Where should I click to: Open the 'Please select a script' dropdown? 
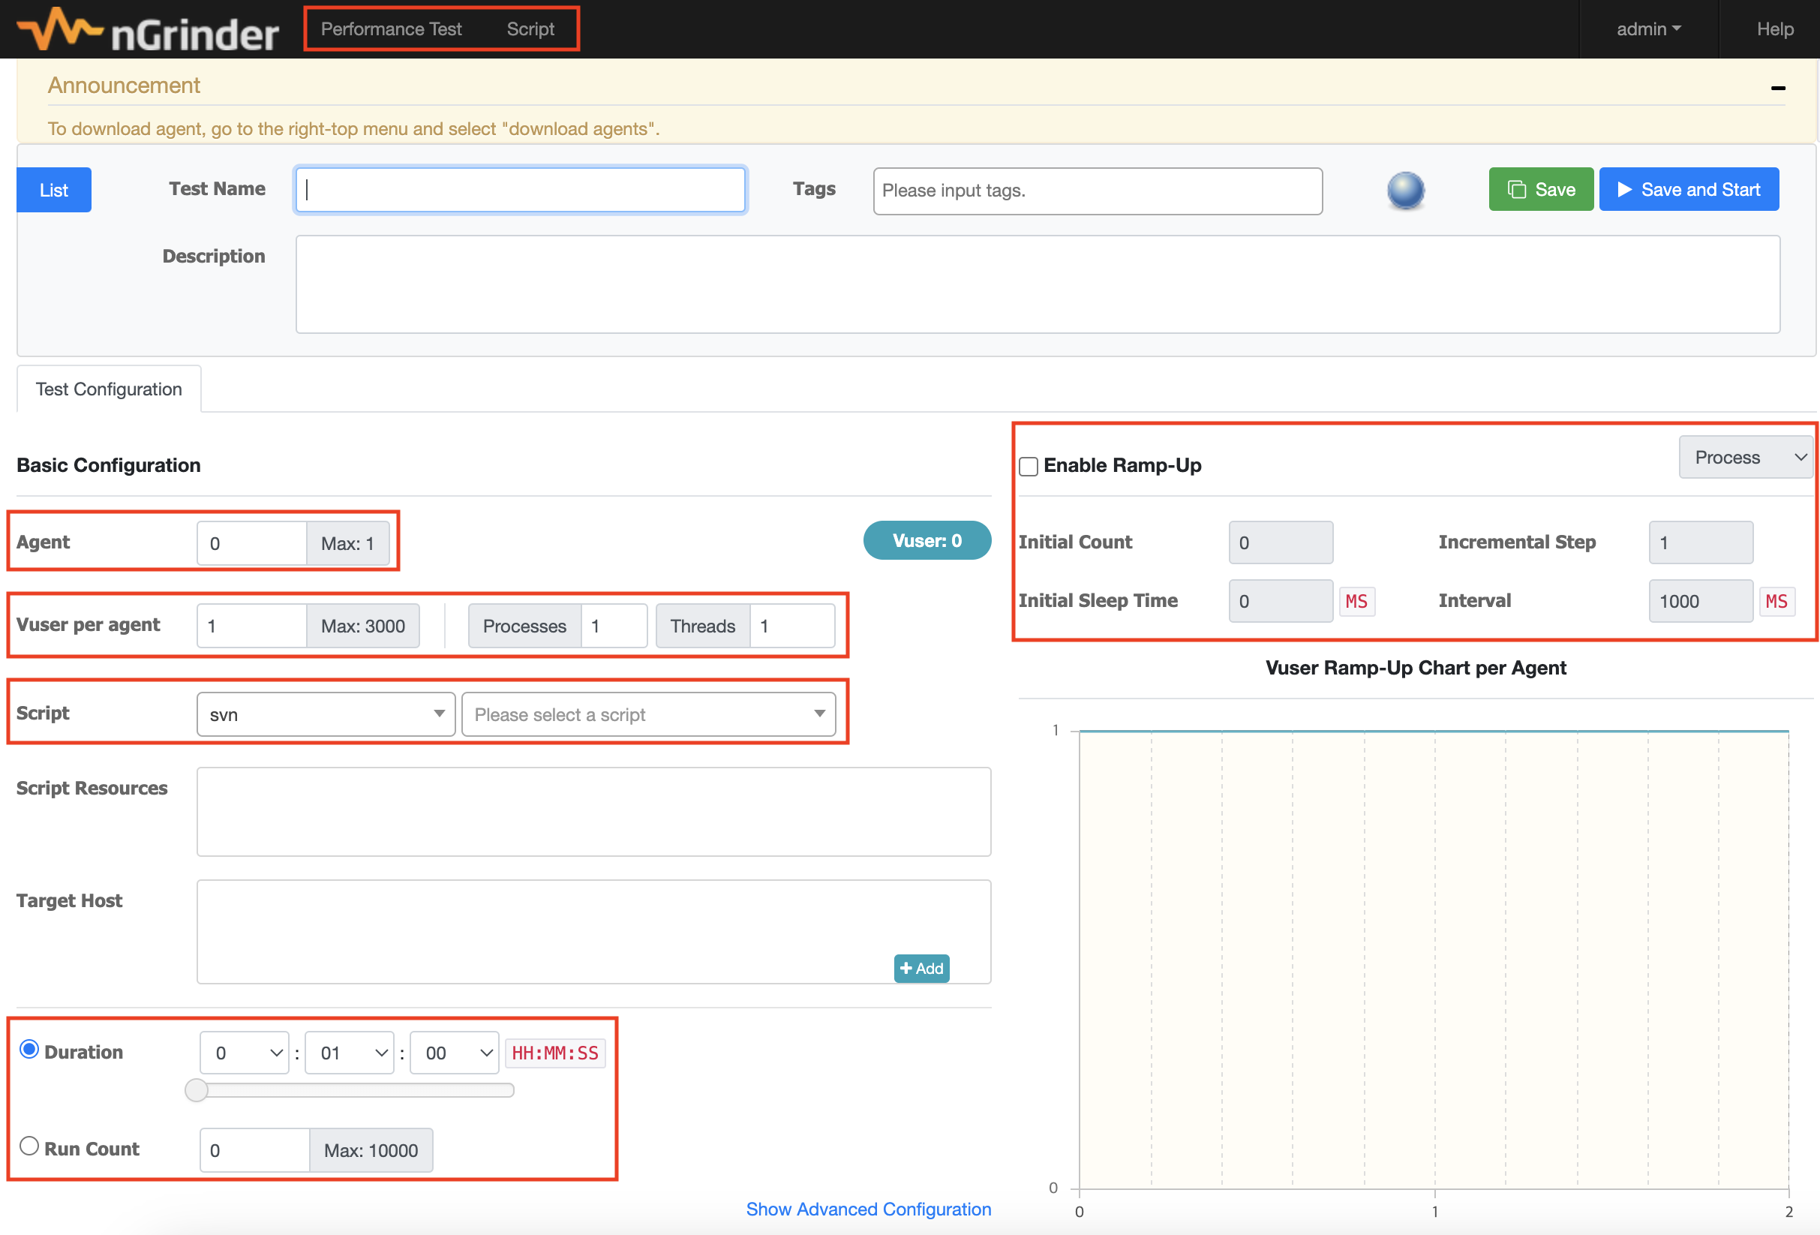pyautogui.click(x=648, y=714)
